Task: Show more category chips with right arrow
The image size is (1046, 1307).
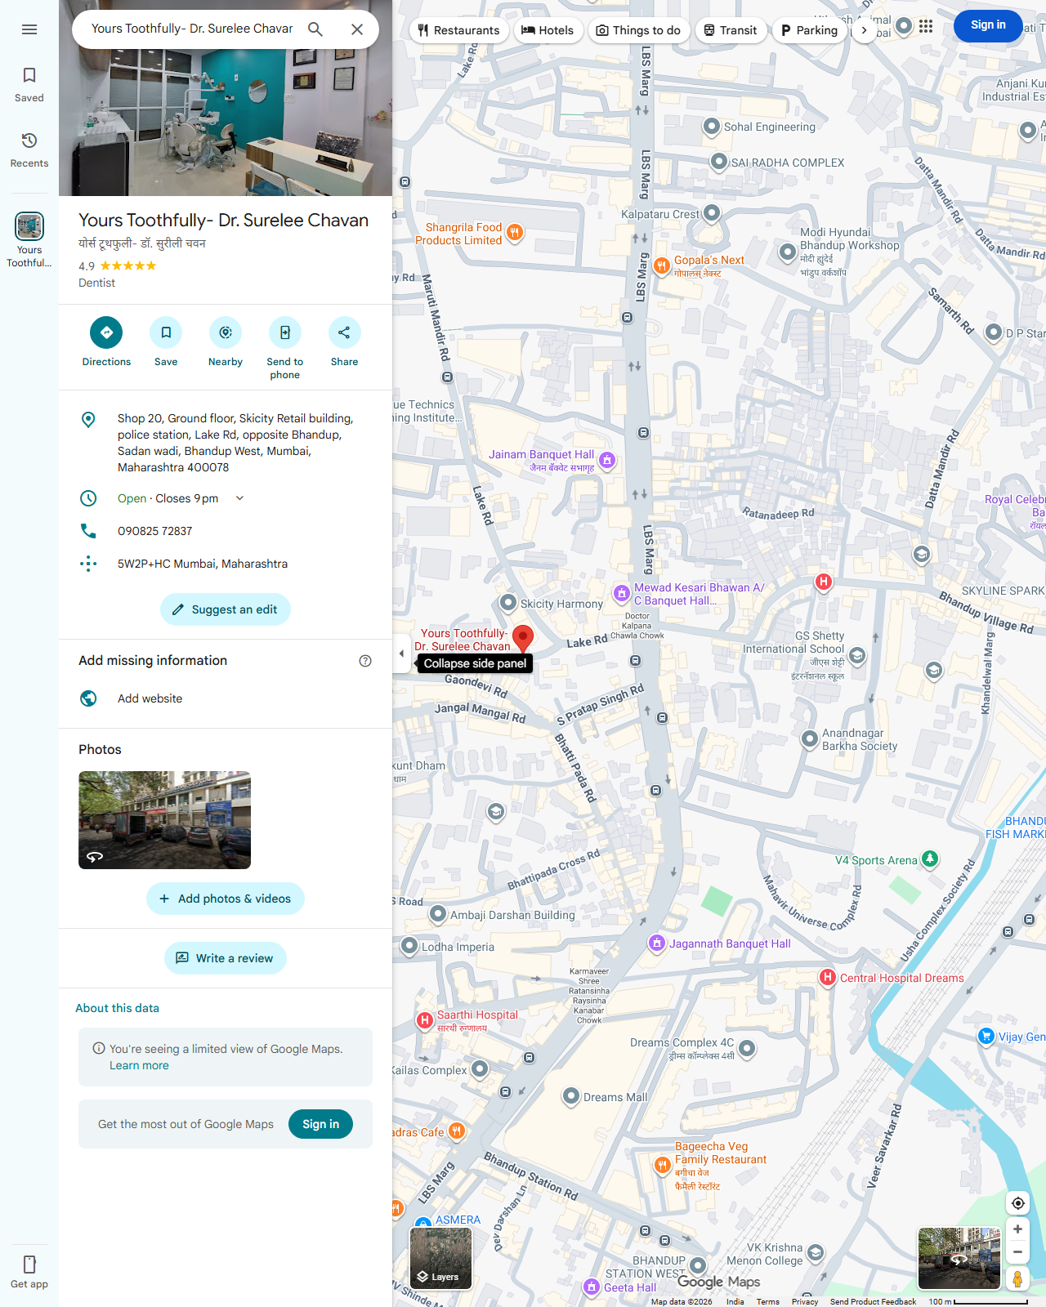Action: tap(864, 30)
